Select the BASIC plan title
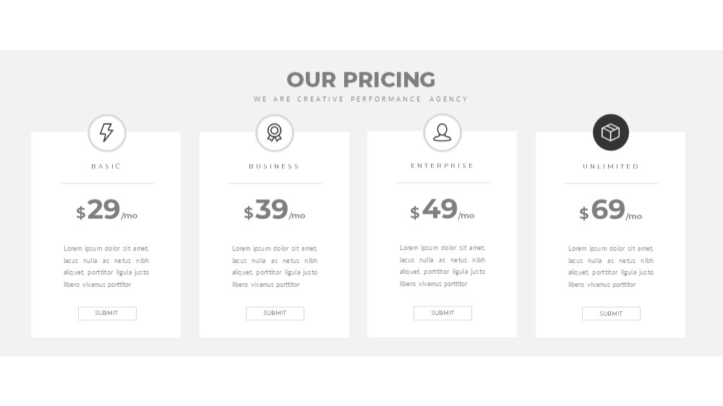Image resolution: width=723 pixels, height=406 pixels. coord(106,166)
